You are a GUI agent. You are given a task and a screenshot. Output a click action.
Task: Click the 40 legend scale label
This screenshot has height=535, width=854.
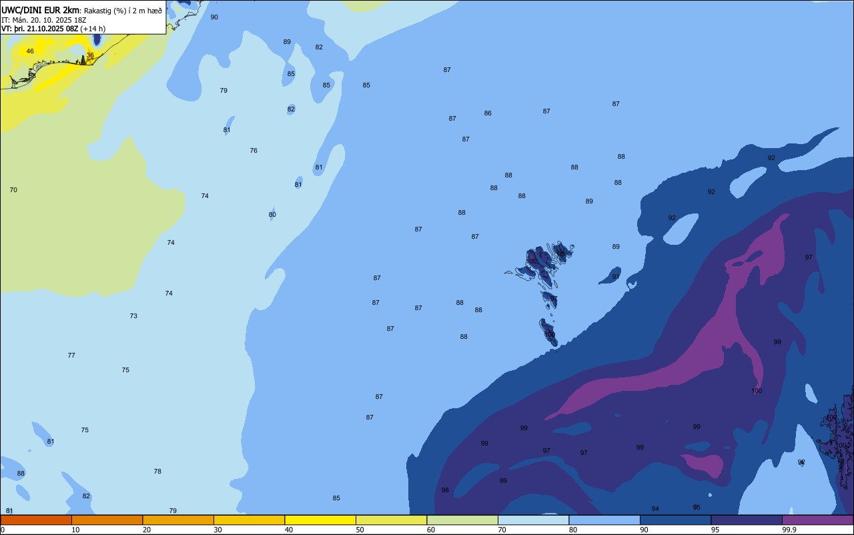(x=289, y=530)
